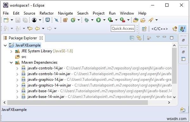Open the File menu

6,13
